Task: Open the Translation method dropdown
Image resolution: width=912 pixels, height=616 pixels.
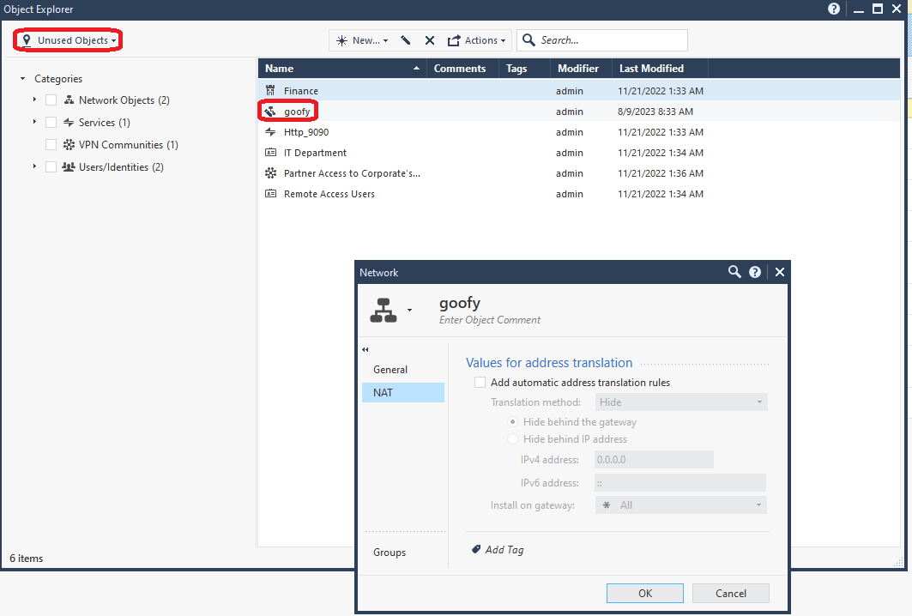Action: point(681,402)
